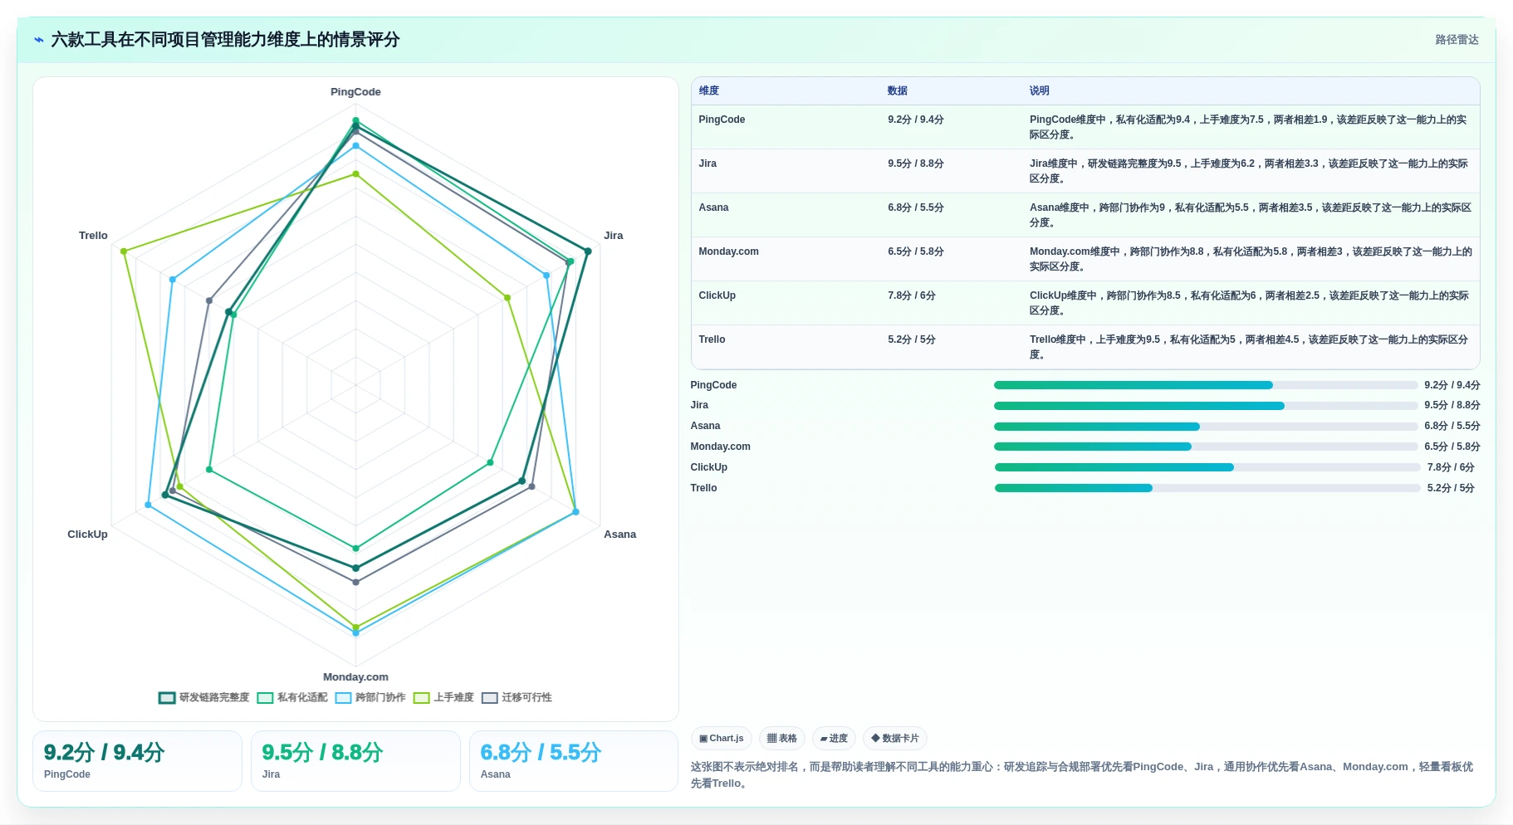This screenshot has width=1513, height=825.
Task: Toggle 迁移可行性 legend series
Action: 517,697
